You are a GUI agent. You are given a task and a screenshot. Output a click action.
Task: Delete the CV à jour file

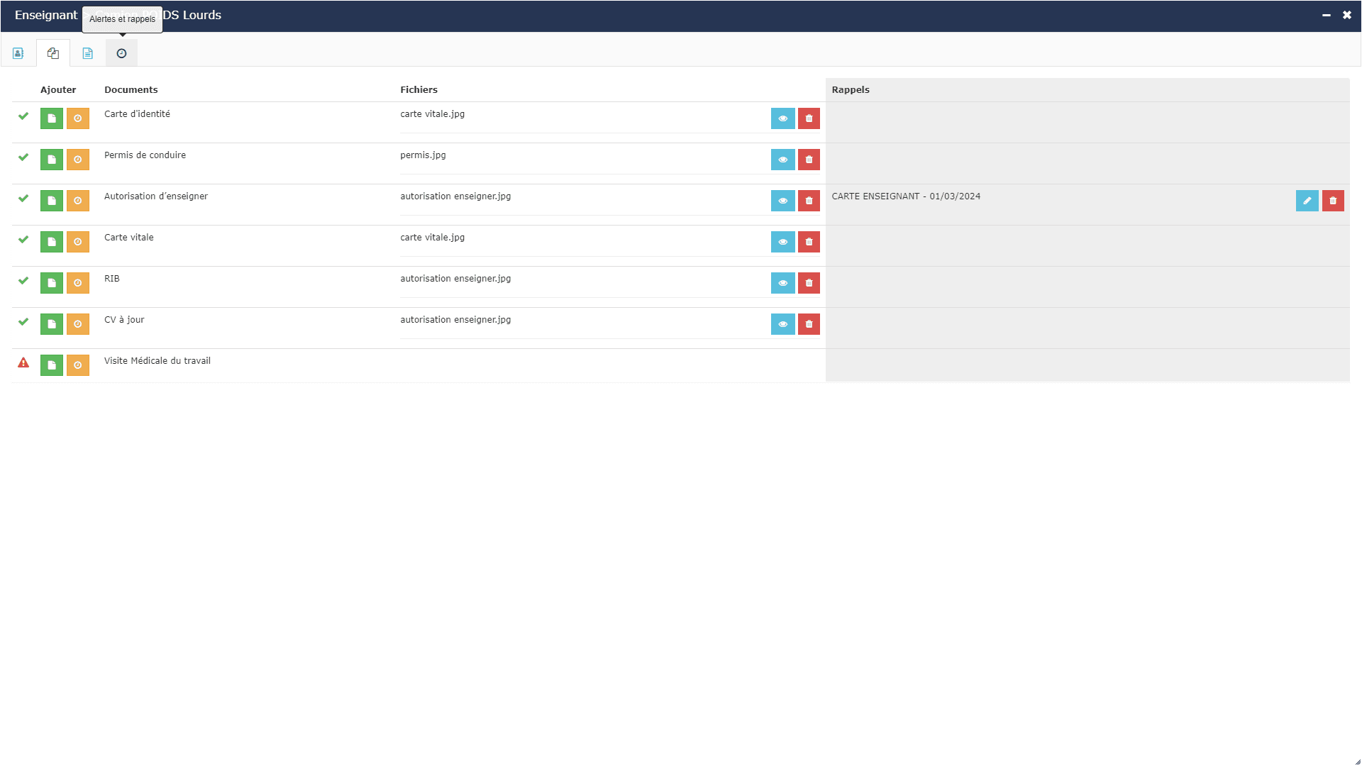click(x=809, y=324)
